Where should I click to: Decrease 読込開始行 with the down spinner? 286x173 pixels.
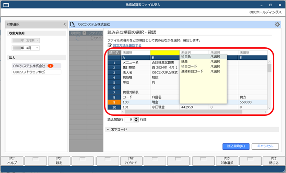point(136,121)
